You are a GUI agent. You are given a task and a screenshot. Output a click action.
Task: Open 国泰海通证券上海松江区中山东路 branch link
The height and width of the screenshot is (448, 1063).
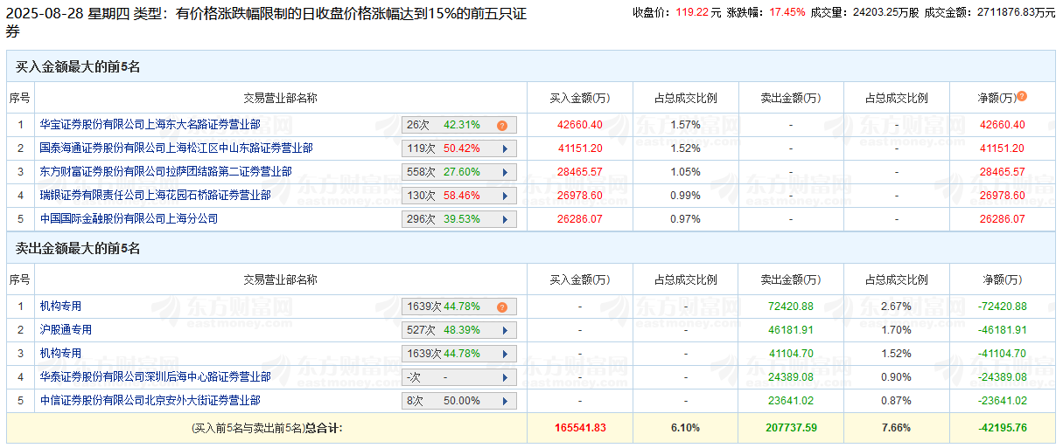(176, 148)
